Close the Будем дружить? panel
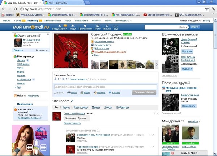 pyautogui.click(x=48, y=34)
